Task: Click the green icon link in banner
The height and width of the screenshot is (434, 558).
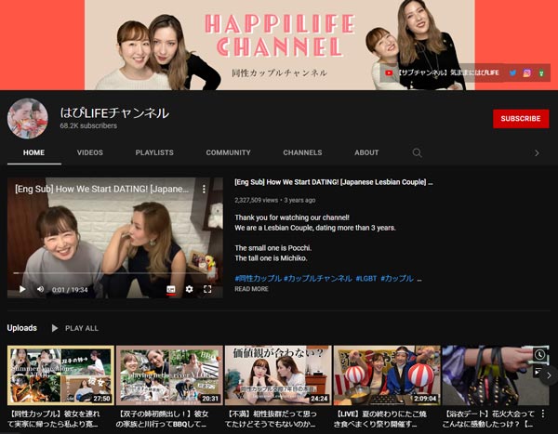Action: (541, 72)
